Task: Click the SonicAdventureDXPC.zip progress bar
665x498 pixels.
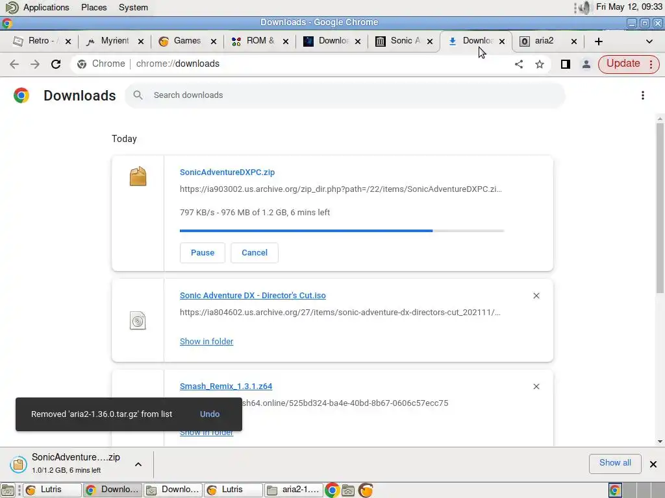Action: click(342, 231)
